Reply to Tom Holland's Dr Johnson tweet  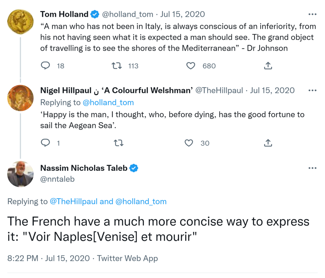pos(46,66)
